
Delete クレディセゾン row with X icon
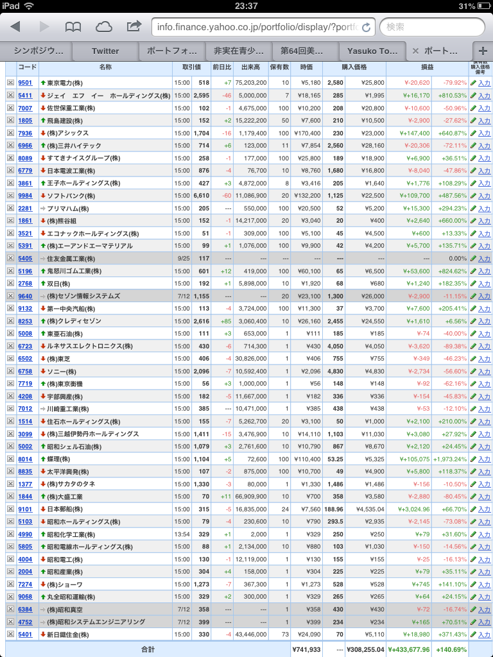point(10,321)
